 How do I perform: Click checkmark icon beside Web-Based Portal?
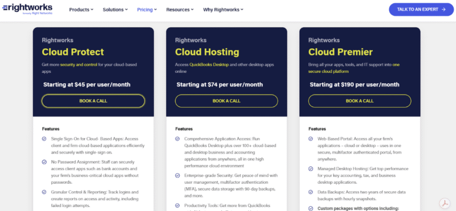[311, 139]
